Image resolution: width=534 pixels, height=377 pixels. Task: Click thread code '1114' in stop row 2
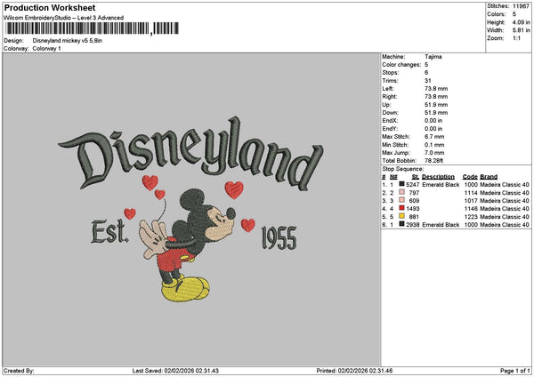click(x=471, y=193)
